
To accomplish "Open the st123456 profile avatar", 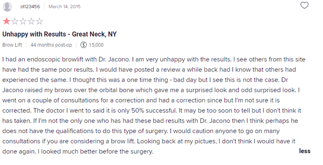I will point(7,7).
